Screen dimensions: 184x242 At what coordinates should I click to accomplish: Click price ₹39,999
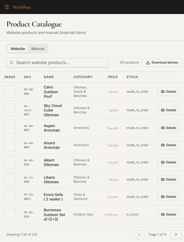(x=113, y=145)
